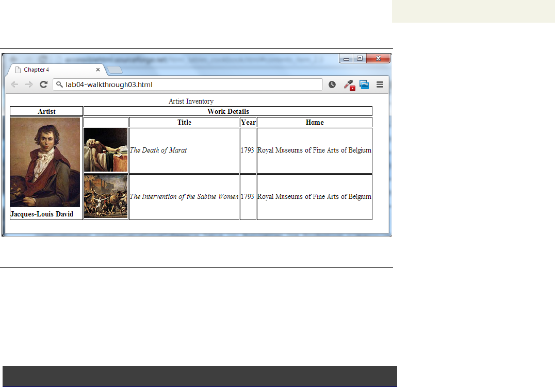The image size is (555, 387).
Task: Click The Death of Marat thumbnail
Action: 106,150
